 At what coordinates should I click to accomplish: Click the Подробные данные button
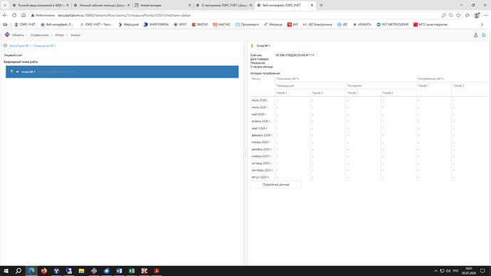[276, 185]
